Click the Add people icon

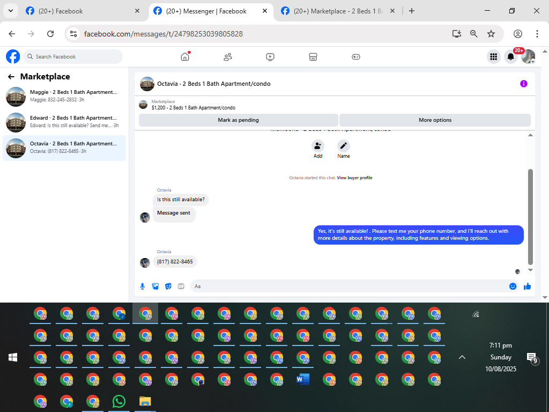click(317, 146)
